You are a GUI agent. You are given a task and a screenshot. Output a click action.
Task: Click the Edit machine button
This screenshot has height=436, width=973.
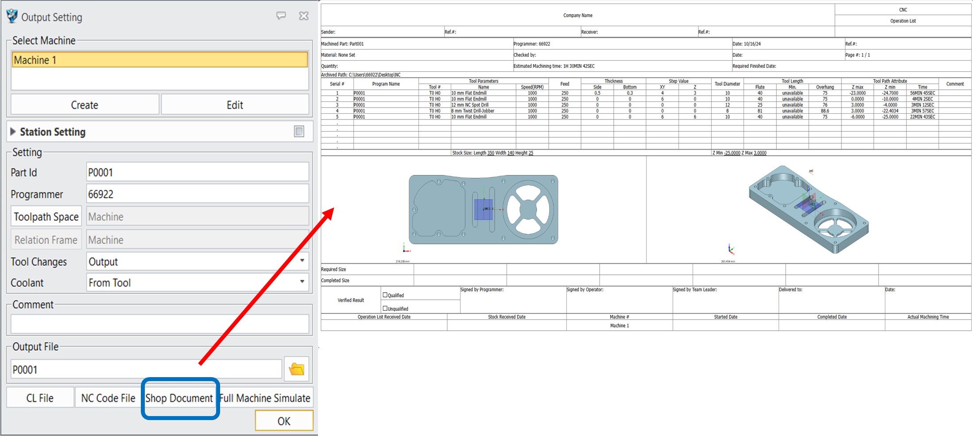(x=235, y=105)
